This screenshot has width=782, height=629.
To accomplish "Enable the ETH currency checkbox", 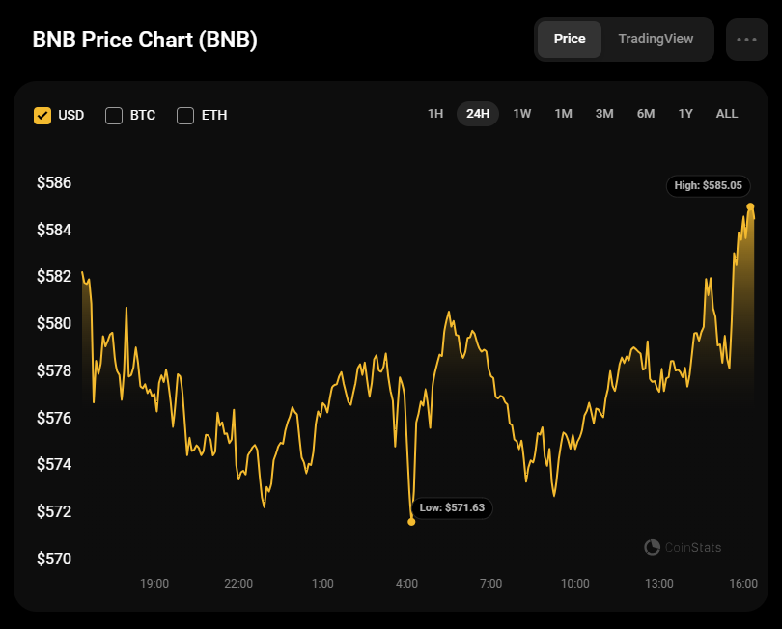I will point(185,115).
